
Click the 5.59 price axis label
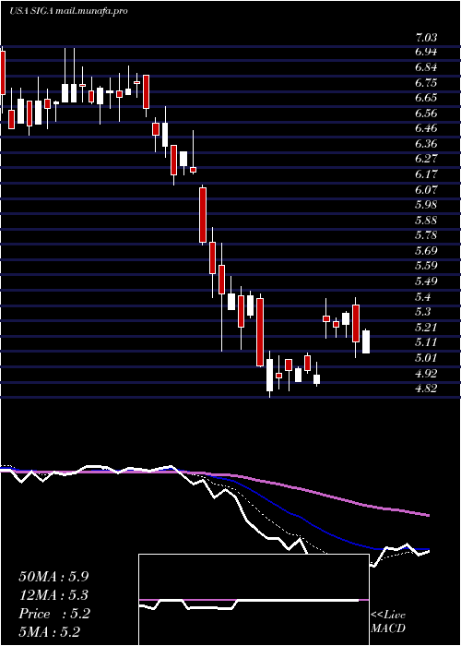(426, 266)
